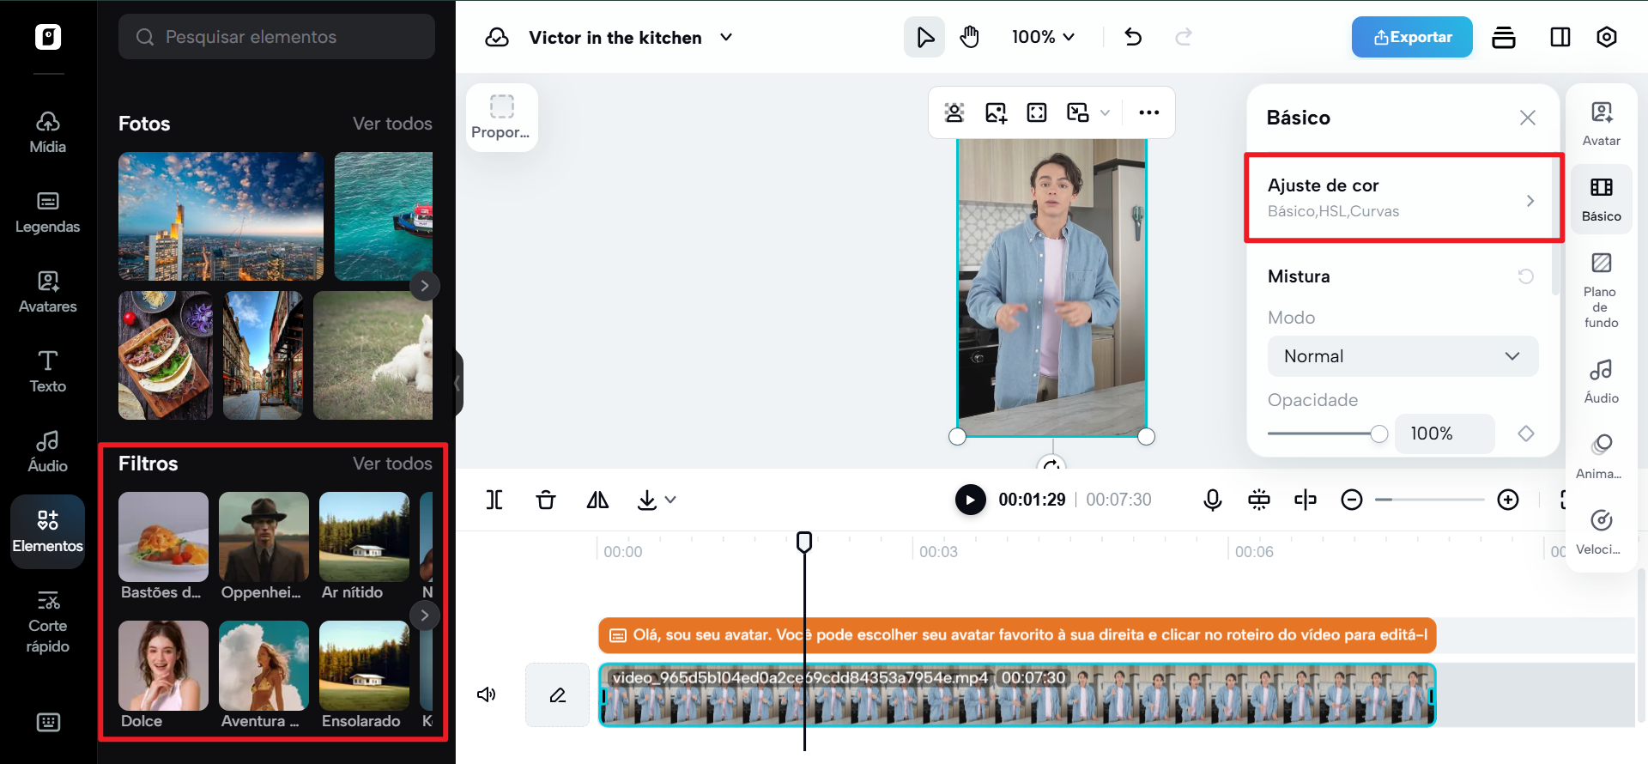
Task: Select the city skyline photo thumbnail
Action: pos(221,216)
